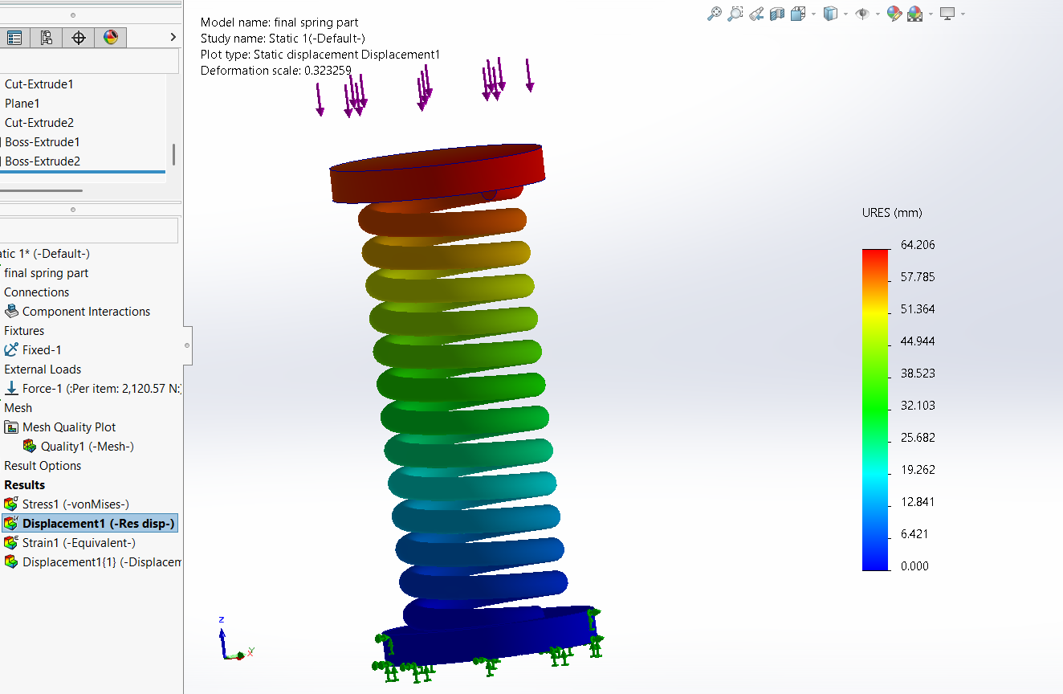Click the Displacement1 (-Res disp-) plot icon
1063x694 pixels.
point(11,524)
